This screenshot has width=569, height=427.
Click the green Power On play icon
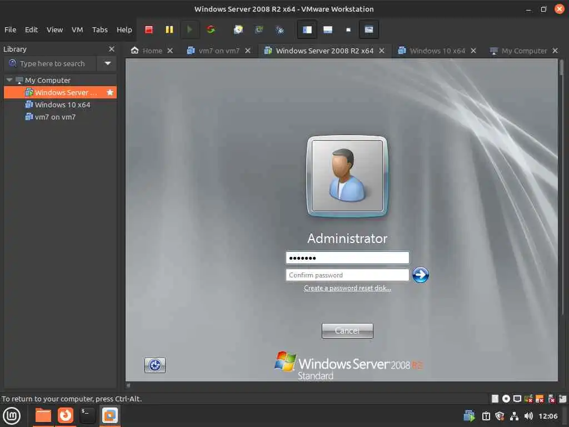pos(189,29)
